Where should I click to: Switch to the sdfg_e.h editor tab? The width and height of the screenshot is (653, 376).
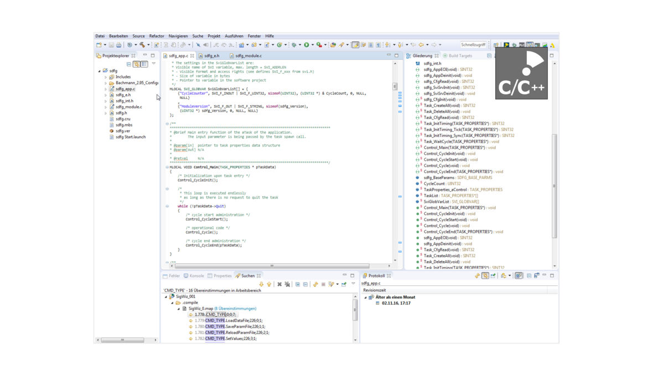[x=212, y=55]
